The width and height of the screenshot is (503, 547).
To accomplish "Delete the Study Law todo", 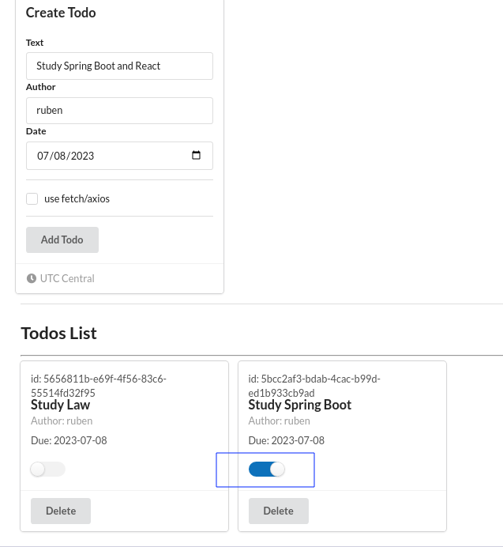I will click(61, 511).
